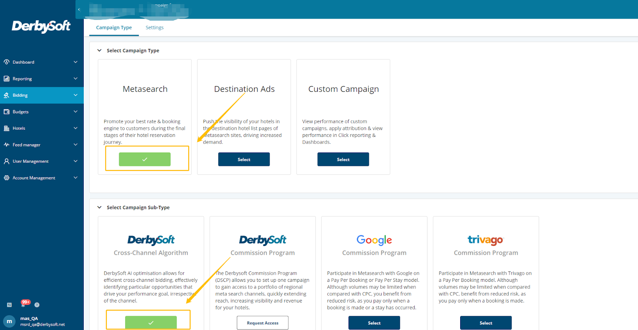Expand the Reporting menu chevron

pyautogui.click(x=75, y=79)
